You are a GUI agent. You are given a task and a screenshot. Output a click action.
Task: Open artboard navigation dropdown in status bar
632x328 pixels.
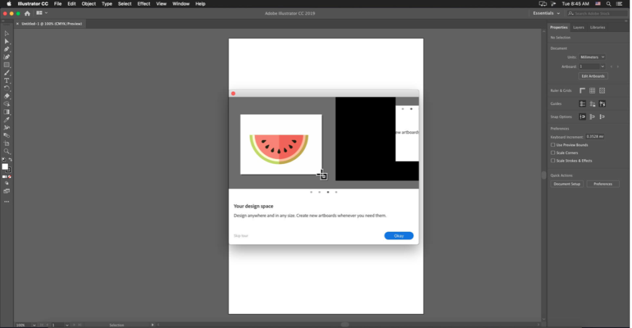67,325
